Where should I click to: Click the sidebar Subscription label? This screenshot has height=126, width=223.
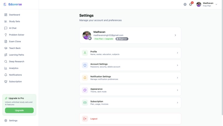[15, 82]
